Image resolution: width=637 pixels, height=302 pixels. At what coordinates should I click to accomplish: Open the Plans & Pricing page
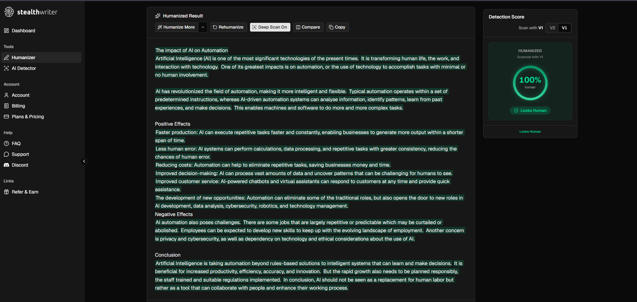tap(41, 117)
